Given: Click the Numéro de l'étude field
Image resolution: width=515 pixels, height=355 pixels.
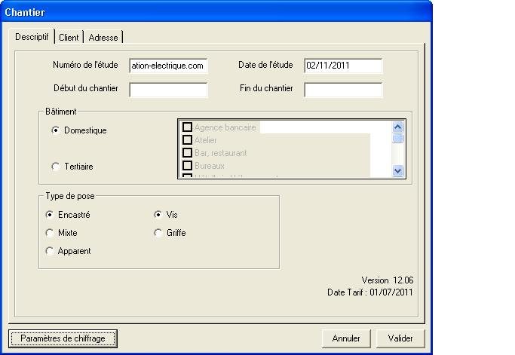Looking at the screenshot, I should [x=168, y=66].
